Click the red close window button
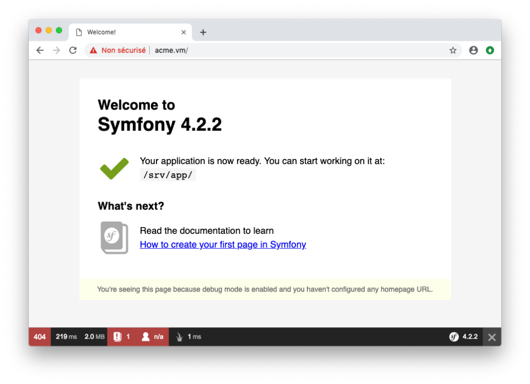This screenshot has width=530, height=384. point(39,31)
